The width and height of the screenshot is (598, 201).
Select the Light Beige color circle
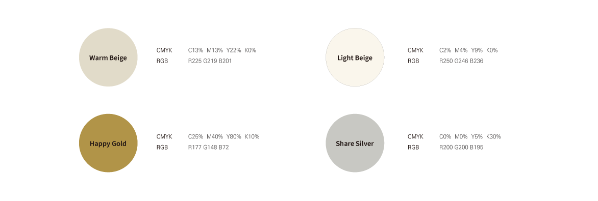(x=355, y=58)
